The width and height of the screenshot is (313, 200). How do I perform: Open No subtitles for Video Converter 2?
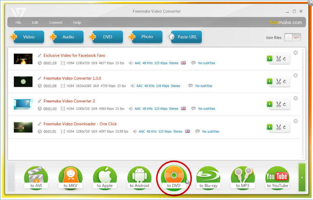coord(207,109)
